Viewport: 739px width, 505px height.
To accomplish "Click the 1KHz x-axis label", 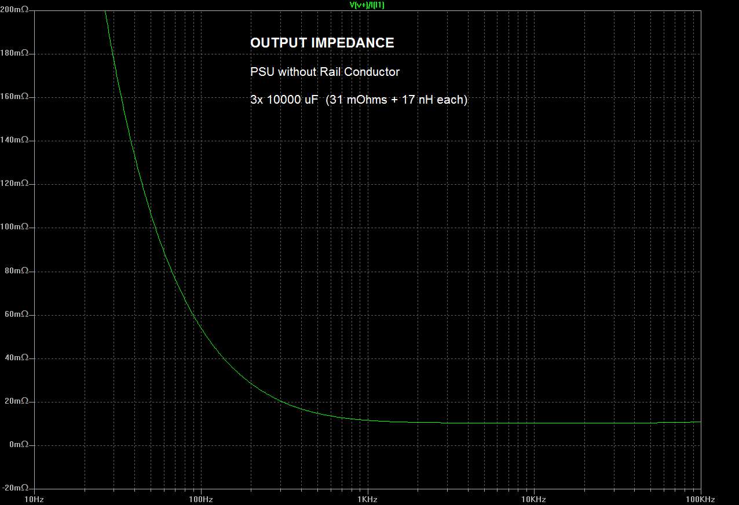I will point(367,499).
